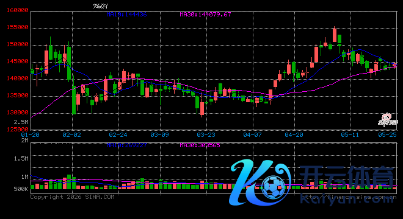Image resolution: width=403 pixels, height=219 pixels.
Task: Select the 05-25 date label
Action: click(x=387, y=135)
